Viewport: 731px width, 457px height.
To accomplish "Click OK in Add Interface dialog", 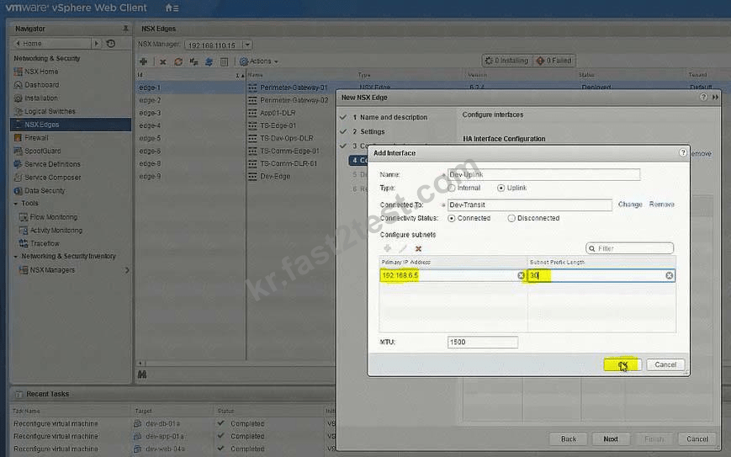I will 622,364.
